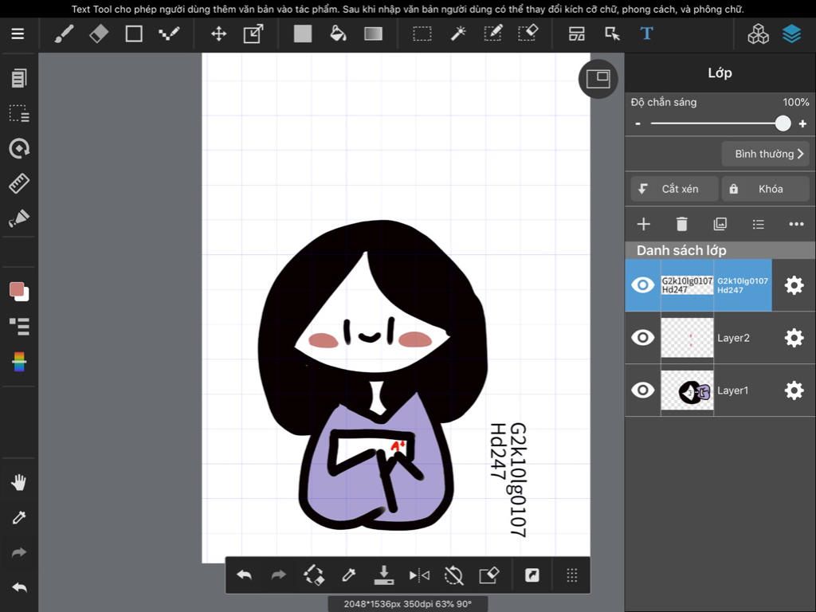The width and height of the screenshot is (816, 612).
Task: Open the foreground color swatch
Action: pyautogui.click(x=18, y=289)
